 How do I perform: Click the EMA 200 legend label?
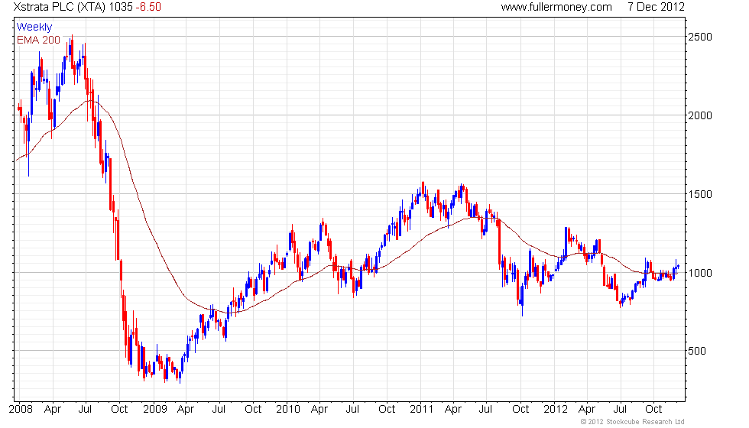coord(39,40)
